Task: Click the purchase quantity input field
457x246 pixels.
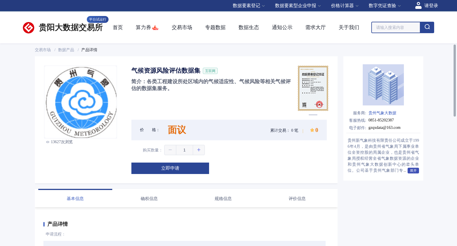Action: pyautogui.click(x=185, y=150)
